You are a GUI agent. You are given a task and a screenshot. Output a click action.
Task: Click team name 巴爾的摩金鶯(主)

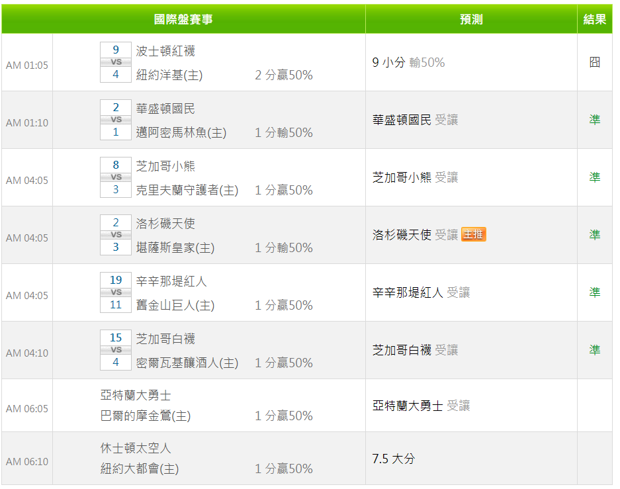coord(146,416)
